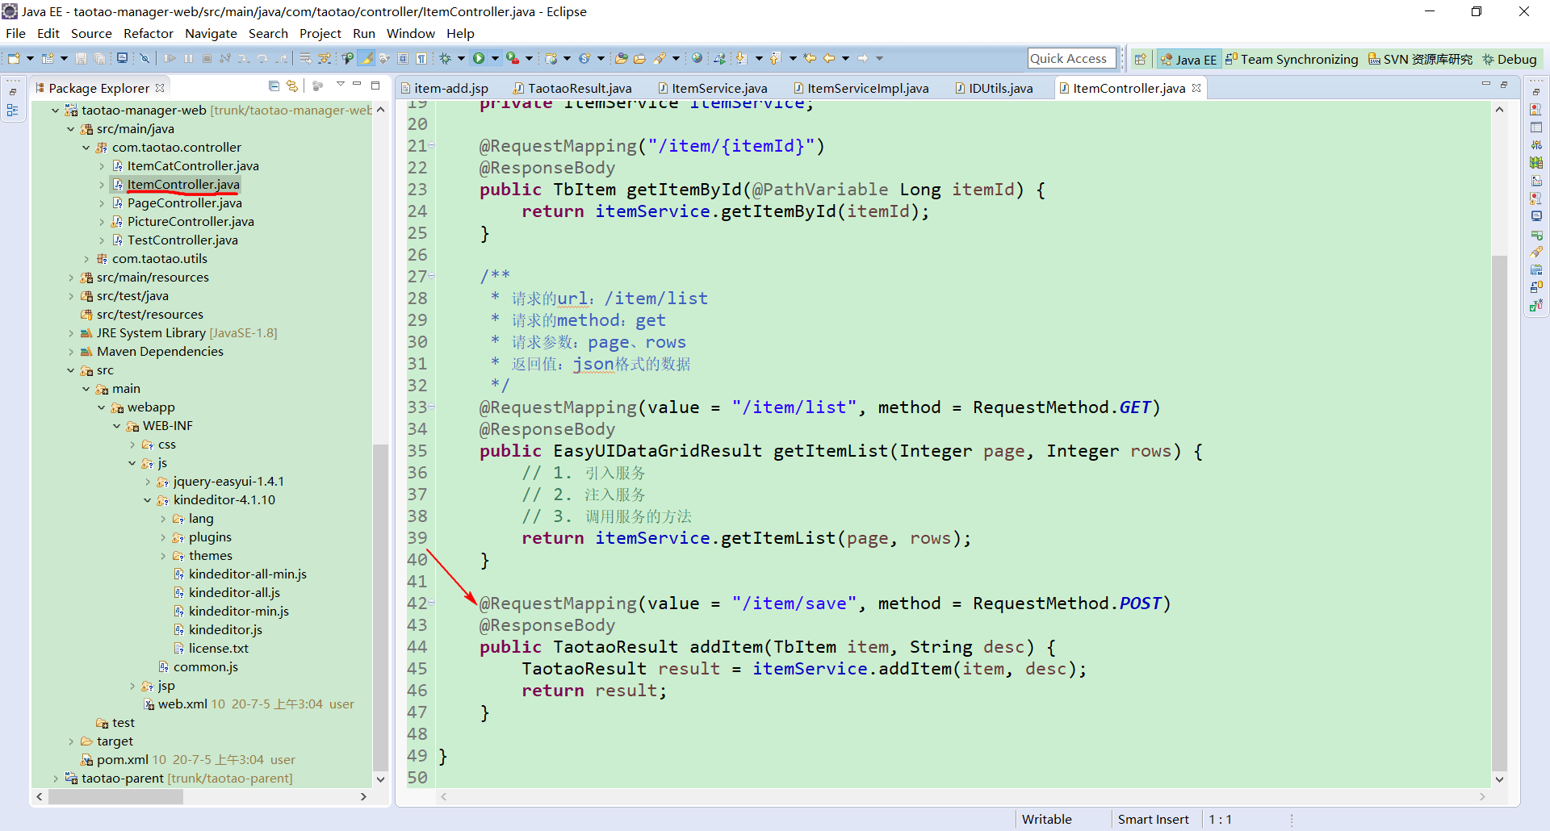Open the File menu
Viewport: 1550px width, 831px height.
[15, 33]
